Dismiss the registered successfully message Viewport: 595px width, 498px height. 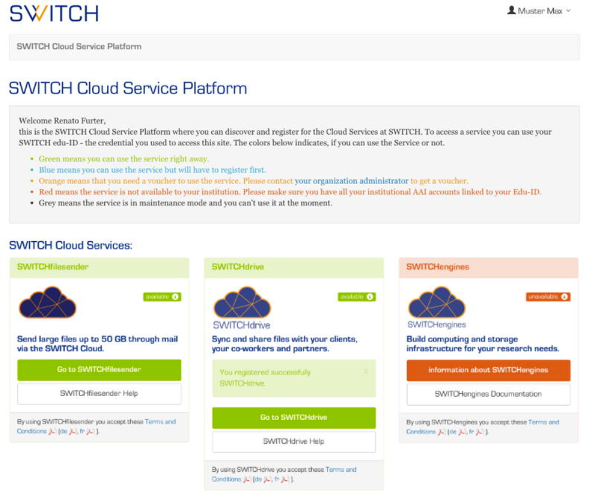[366, 372]
